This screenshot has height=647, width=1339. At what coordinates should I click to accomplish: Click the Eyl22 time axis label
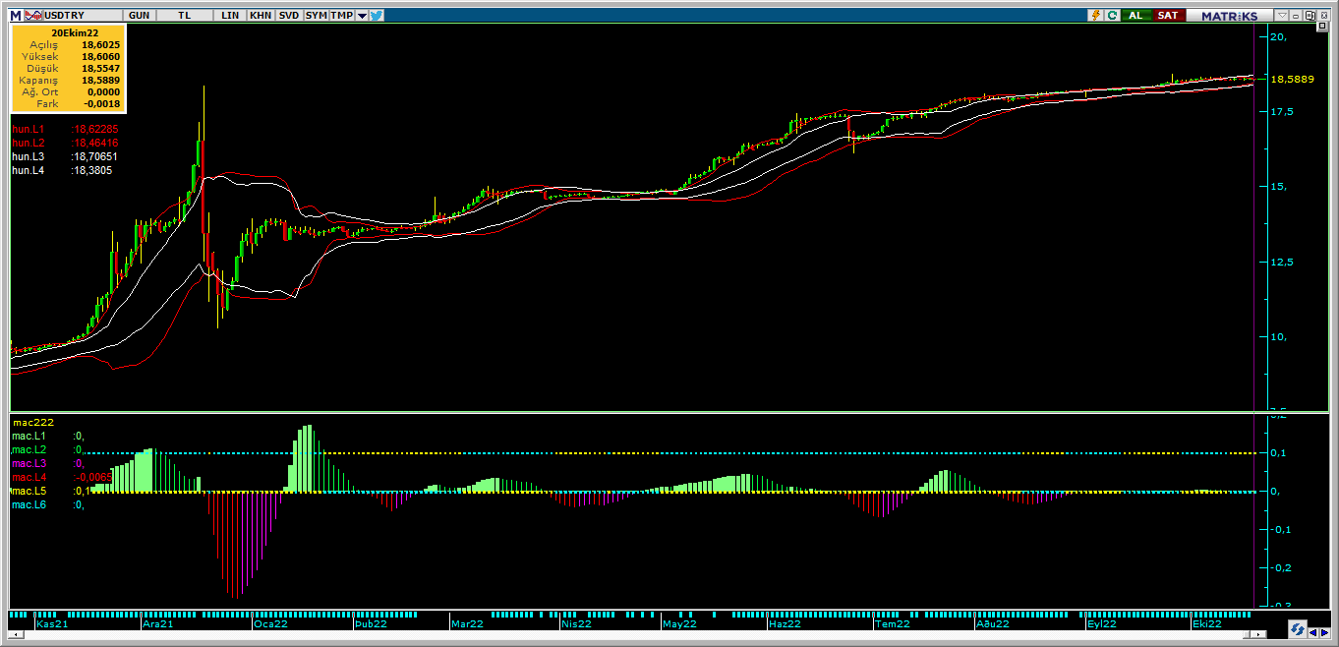pos(1101,623)
